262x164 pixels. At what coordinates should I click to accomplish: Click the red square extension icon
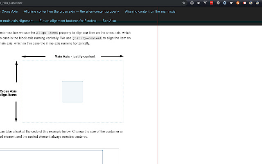(x=211, y=2)
